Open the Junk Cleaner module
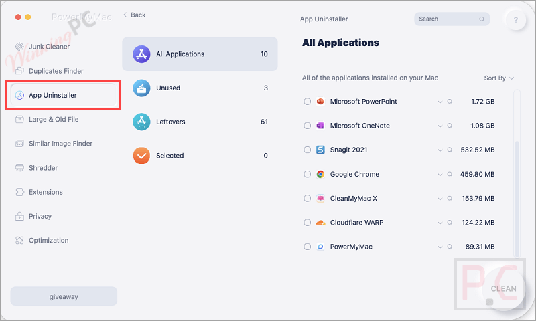Image resolution: width=536 pixels, height=321 pixels. [x=43, y=47]
